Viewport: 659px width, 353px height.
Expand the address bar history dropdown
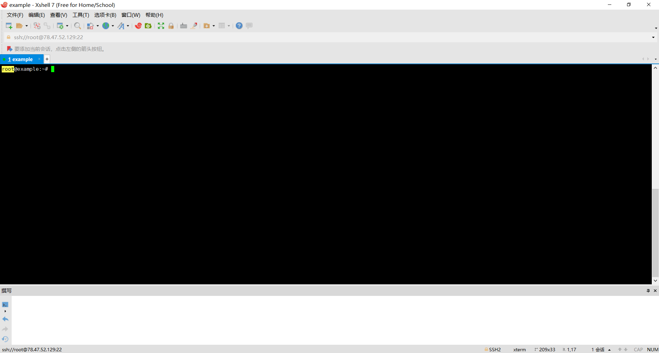click(653, 37)
